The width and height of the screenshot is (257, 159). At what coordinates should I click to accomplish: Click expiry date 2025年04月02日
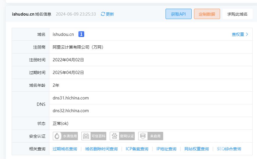(68, 73)
